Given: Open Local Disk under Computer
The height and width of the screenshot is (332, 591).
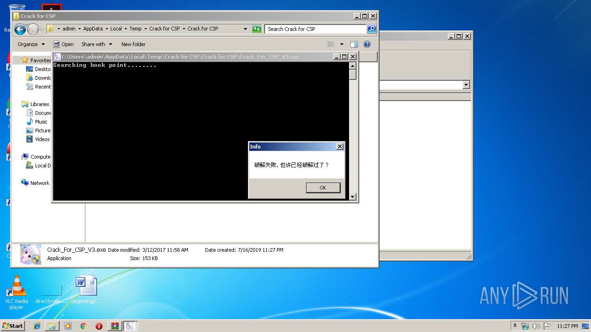Looking at the screenshot, I should point(39,166).
